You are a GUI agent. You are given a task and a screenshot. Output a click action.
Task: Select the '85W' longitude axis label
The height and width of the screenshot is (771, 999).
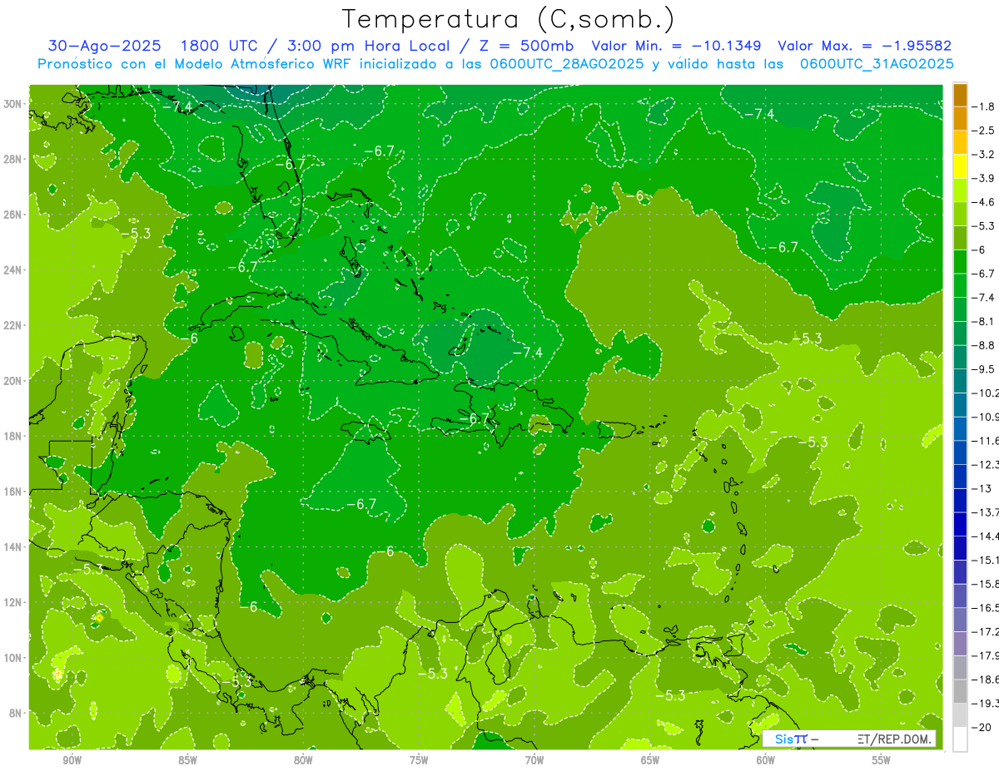[187, 760]
